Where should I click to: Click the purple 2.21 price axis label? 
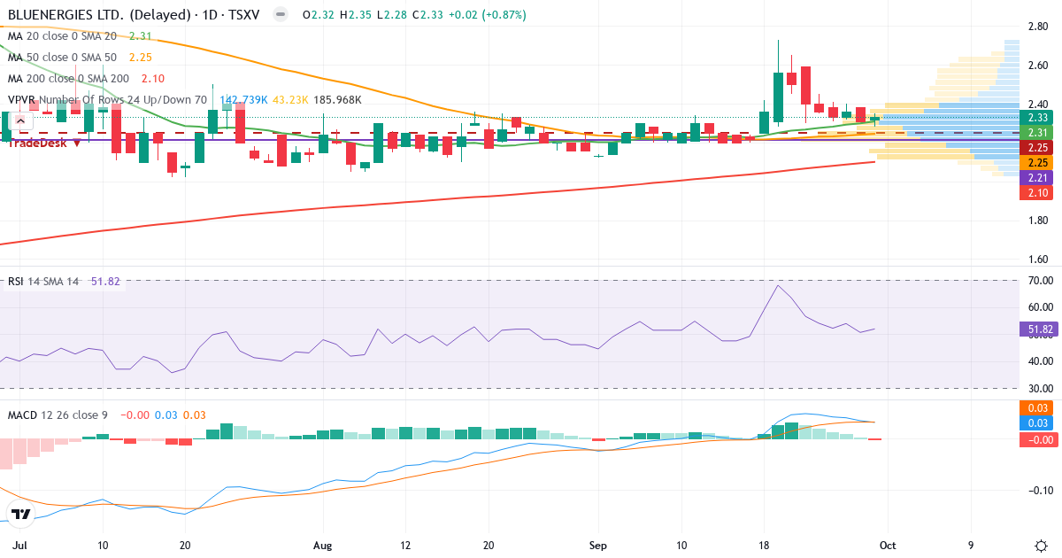(1037, 177)
